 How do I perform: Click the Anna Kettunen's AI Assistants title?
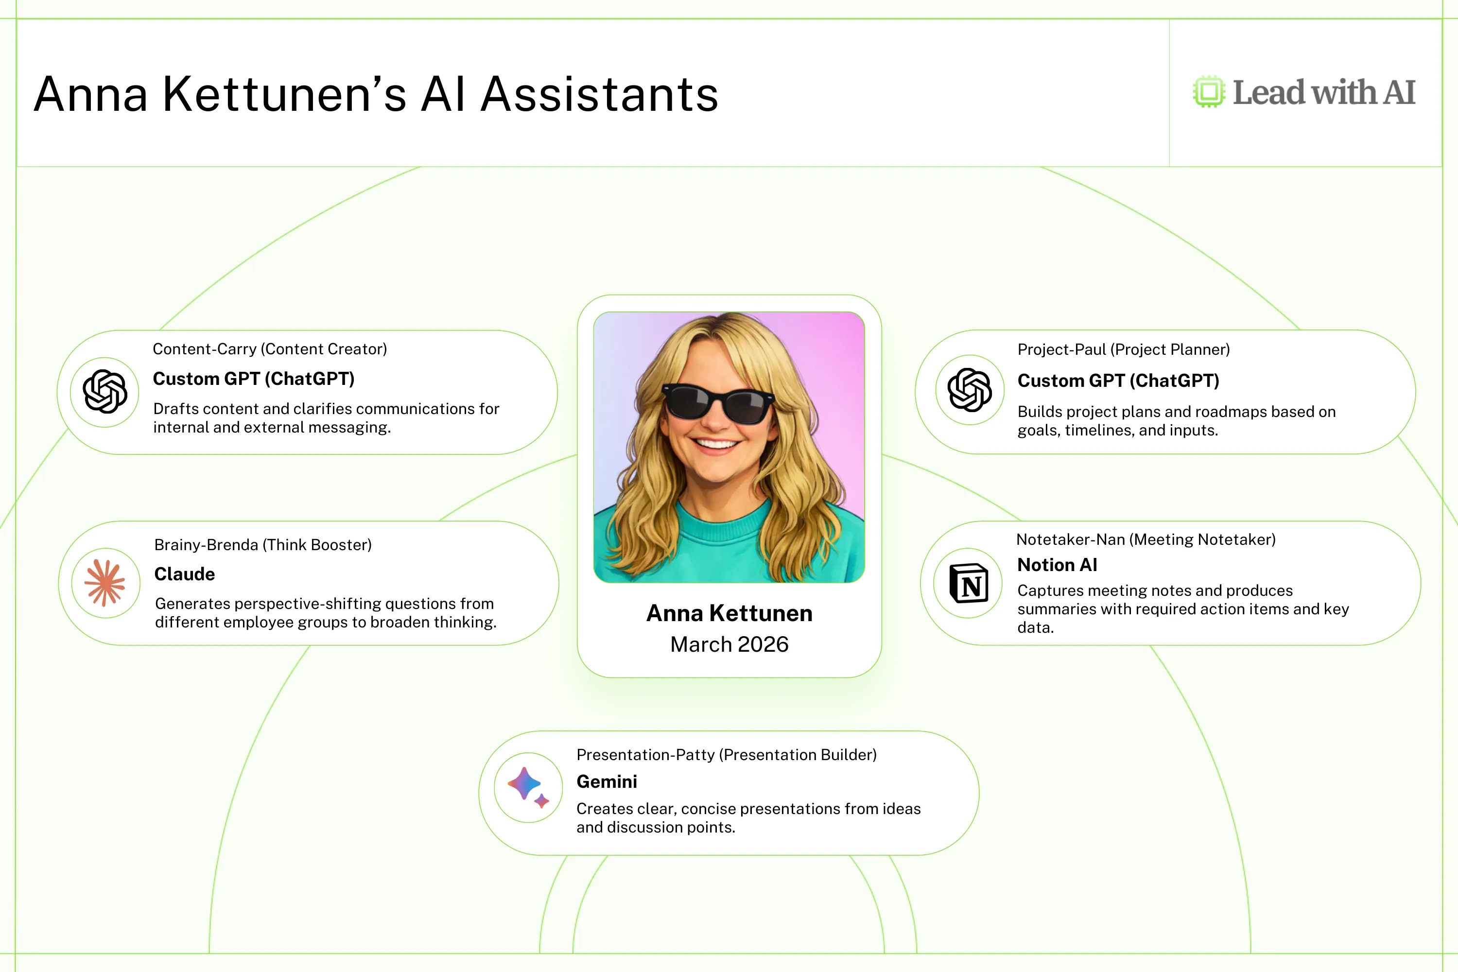point(376,94)
